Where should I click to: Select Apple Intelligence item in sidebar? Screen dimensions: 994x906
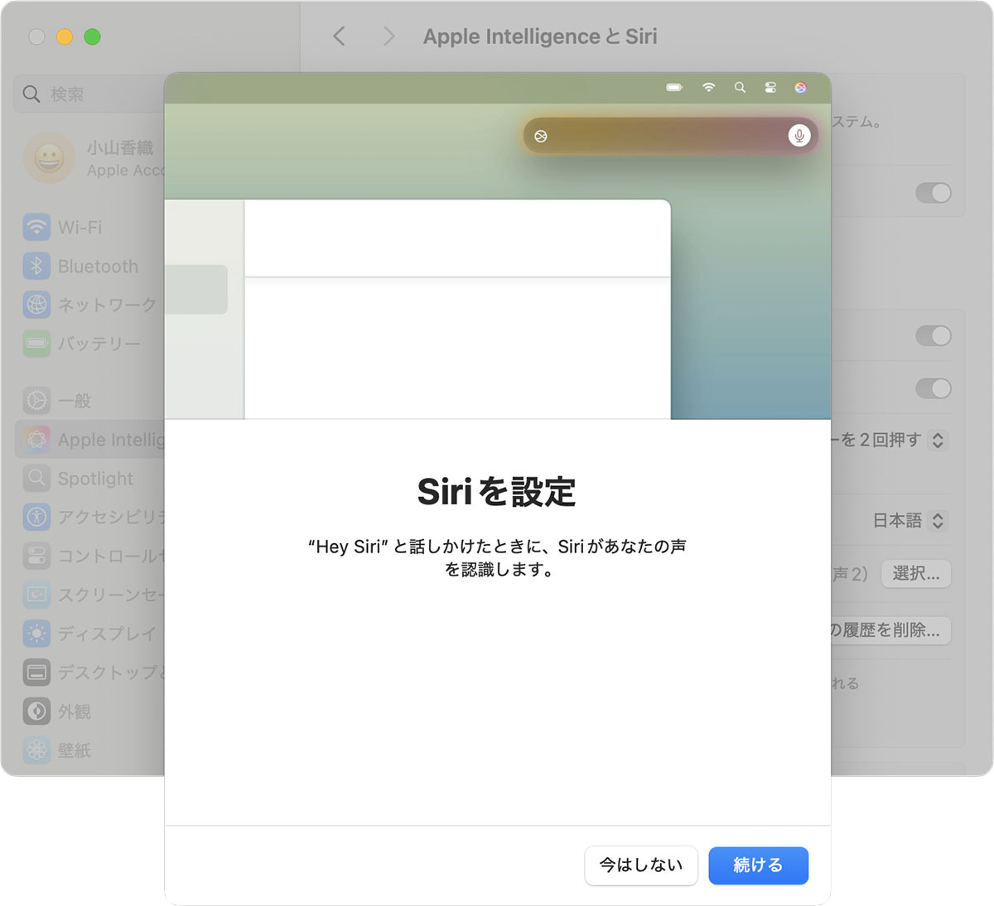pos(91,440)
